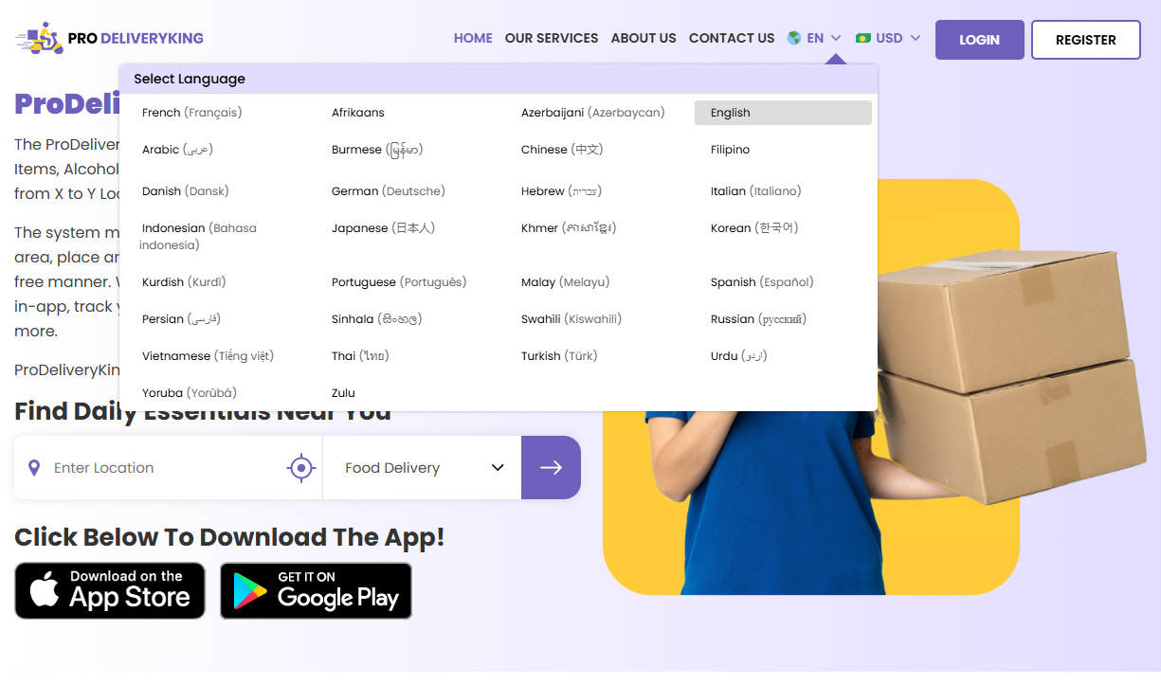This screenshot has height=684, width=1161.
Task: Choose Japanese (日本人) language
Action: 384,228
